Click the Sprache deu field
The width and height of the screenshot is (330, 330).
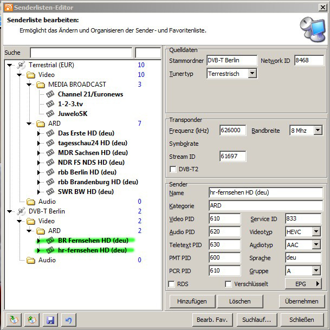click(x=303, y=258)
